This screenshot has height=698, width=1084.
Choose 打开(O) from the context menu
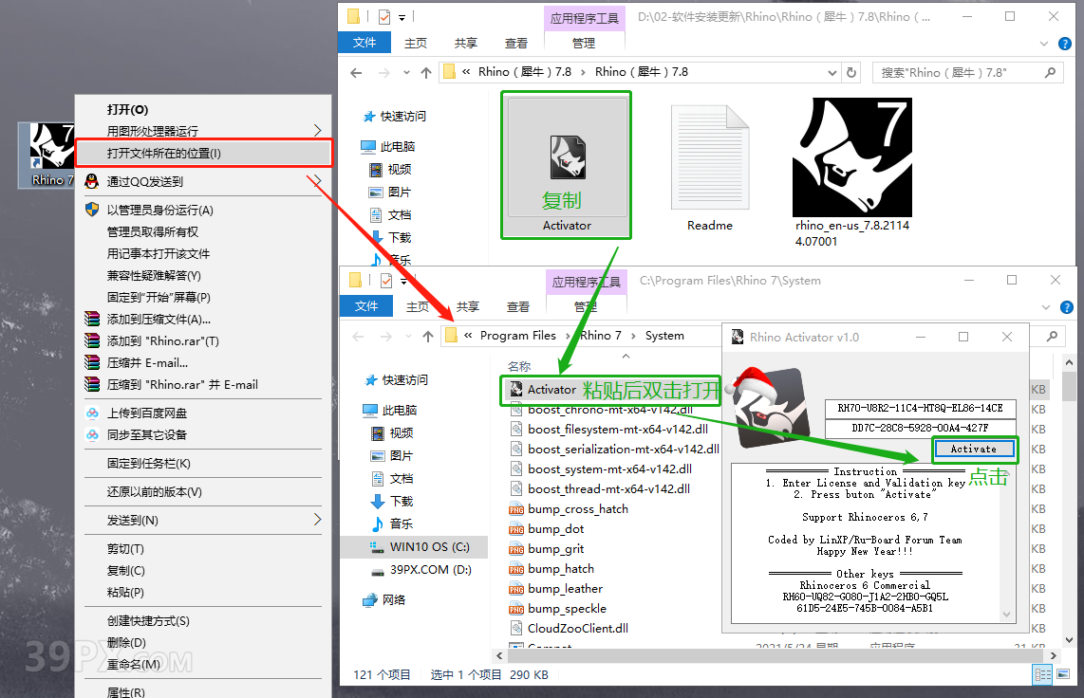[x=203, y=110]
